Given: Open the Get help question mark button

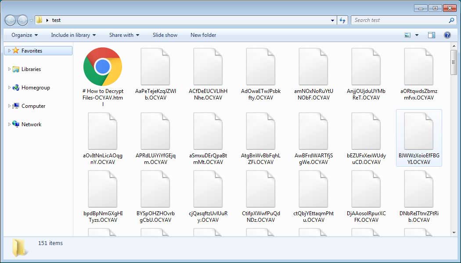Looking at the screenshot, I should (447, 35).
